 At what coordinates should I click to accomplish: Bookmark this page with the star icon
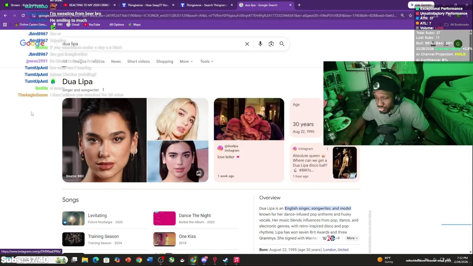[410, 16]
